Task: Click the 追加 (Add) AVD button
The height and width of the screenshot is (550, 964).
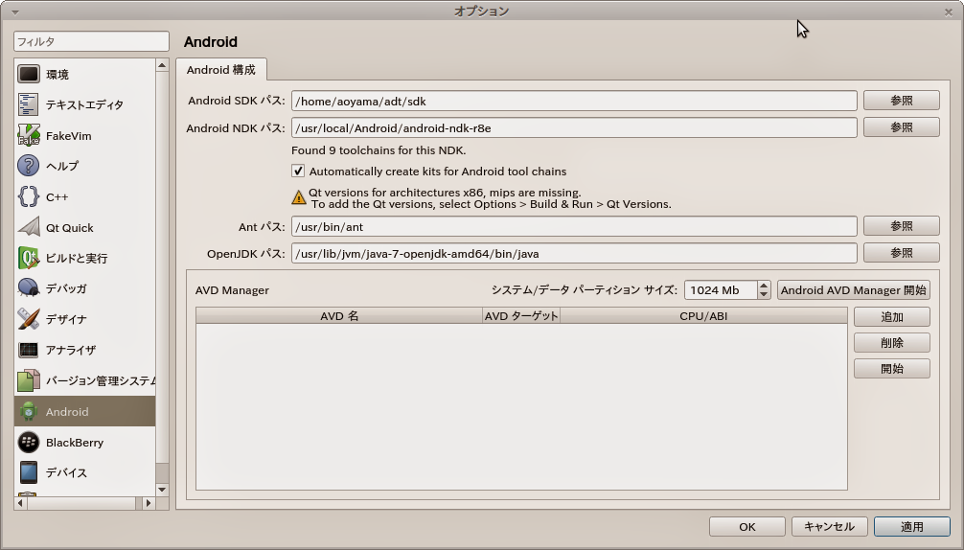Action: click(x=891, y=317)
